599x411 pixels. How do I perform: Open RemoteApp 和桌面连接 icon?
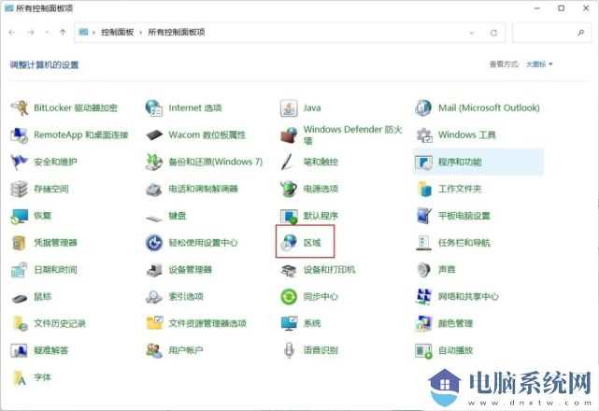click(x=19, y=135)
